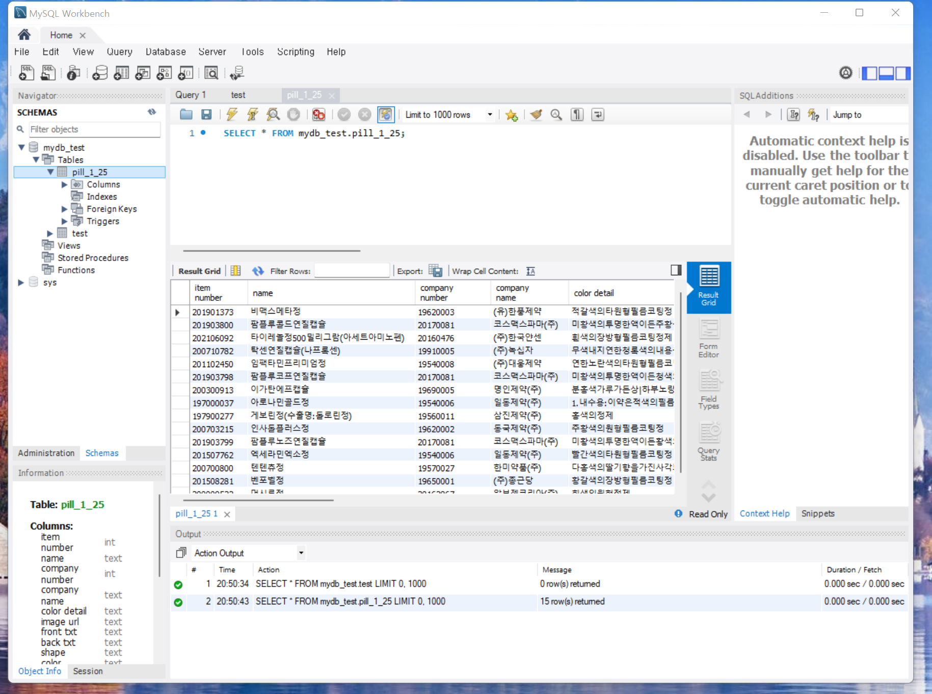Open the Explain Plan magnifier icon
The height and width of the screenshot is (694, 932).
tap(273, 114)
